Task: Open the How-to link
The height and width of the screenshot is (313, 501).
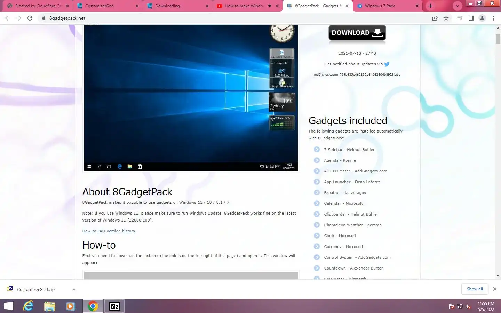Action: 89,231
